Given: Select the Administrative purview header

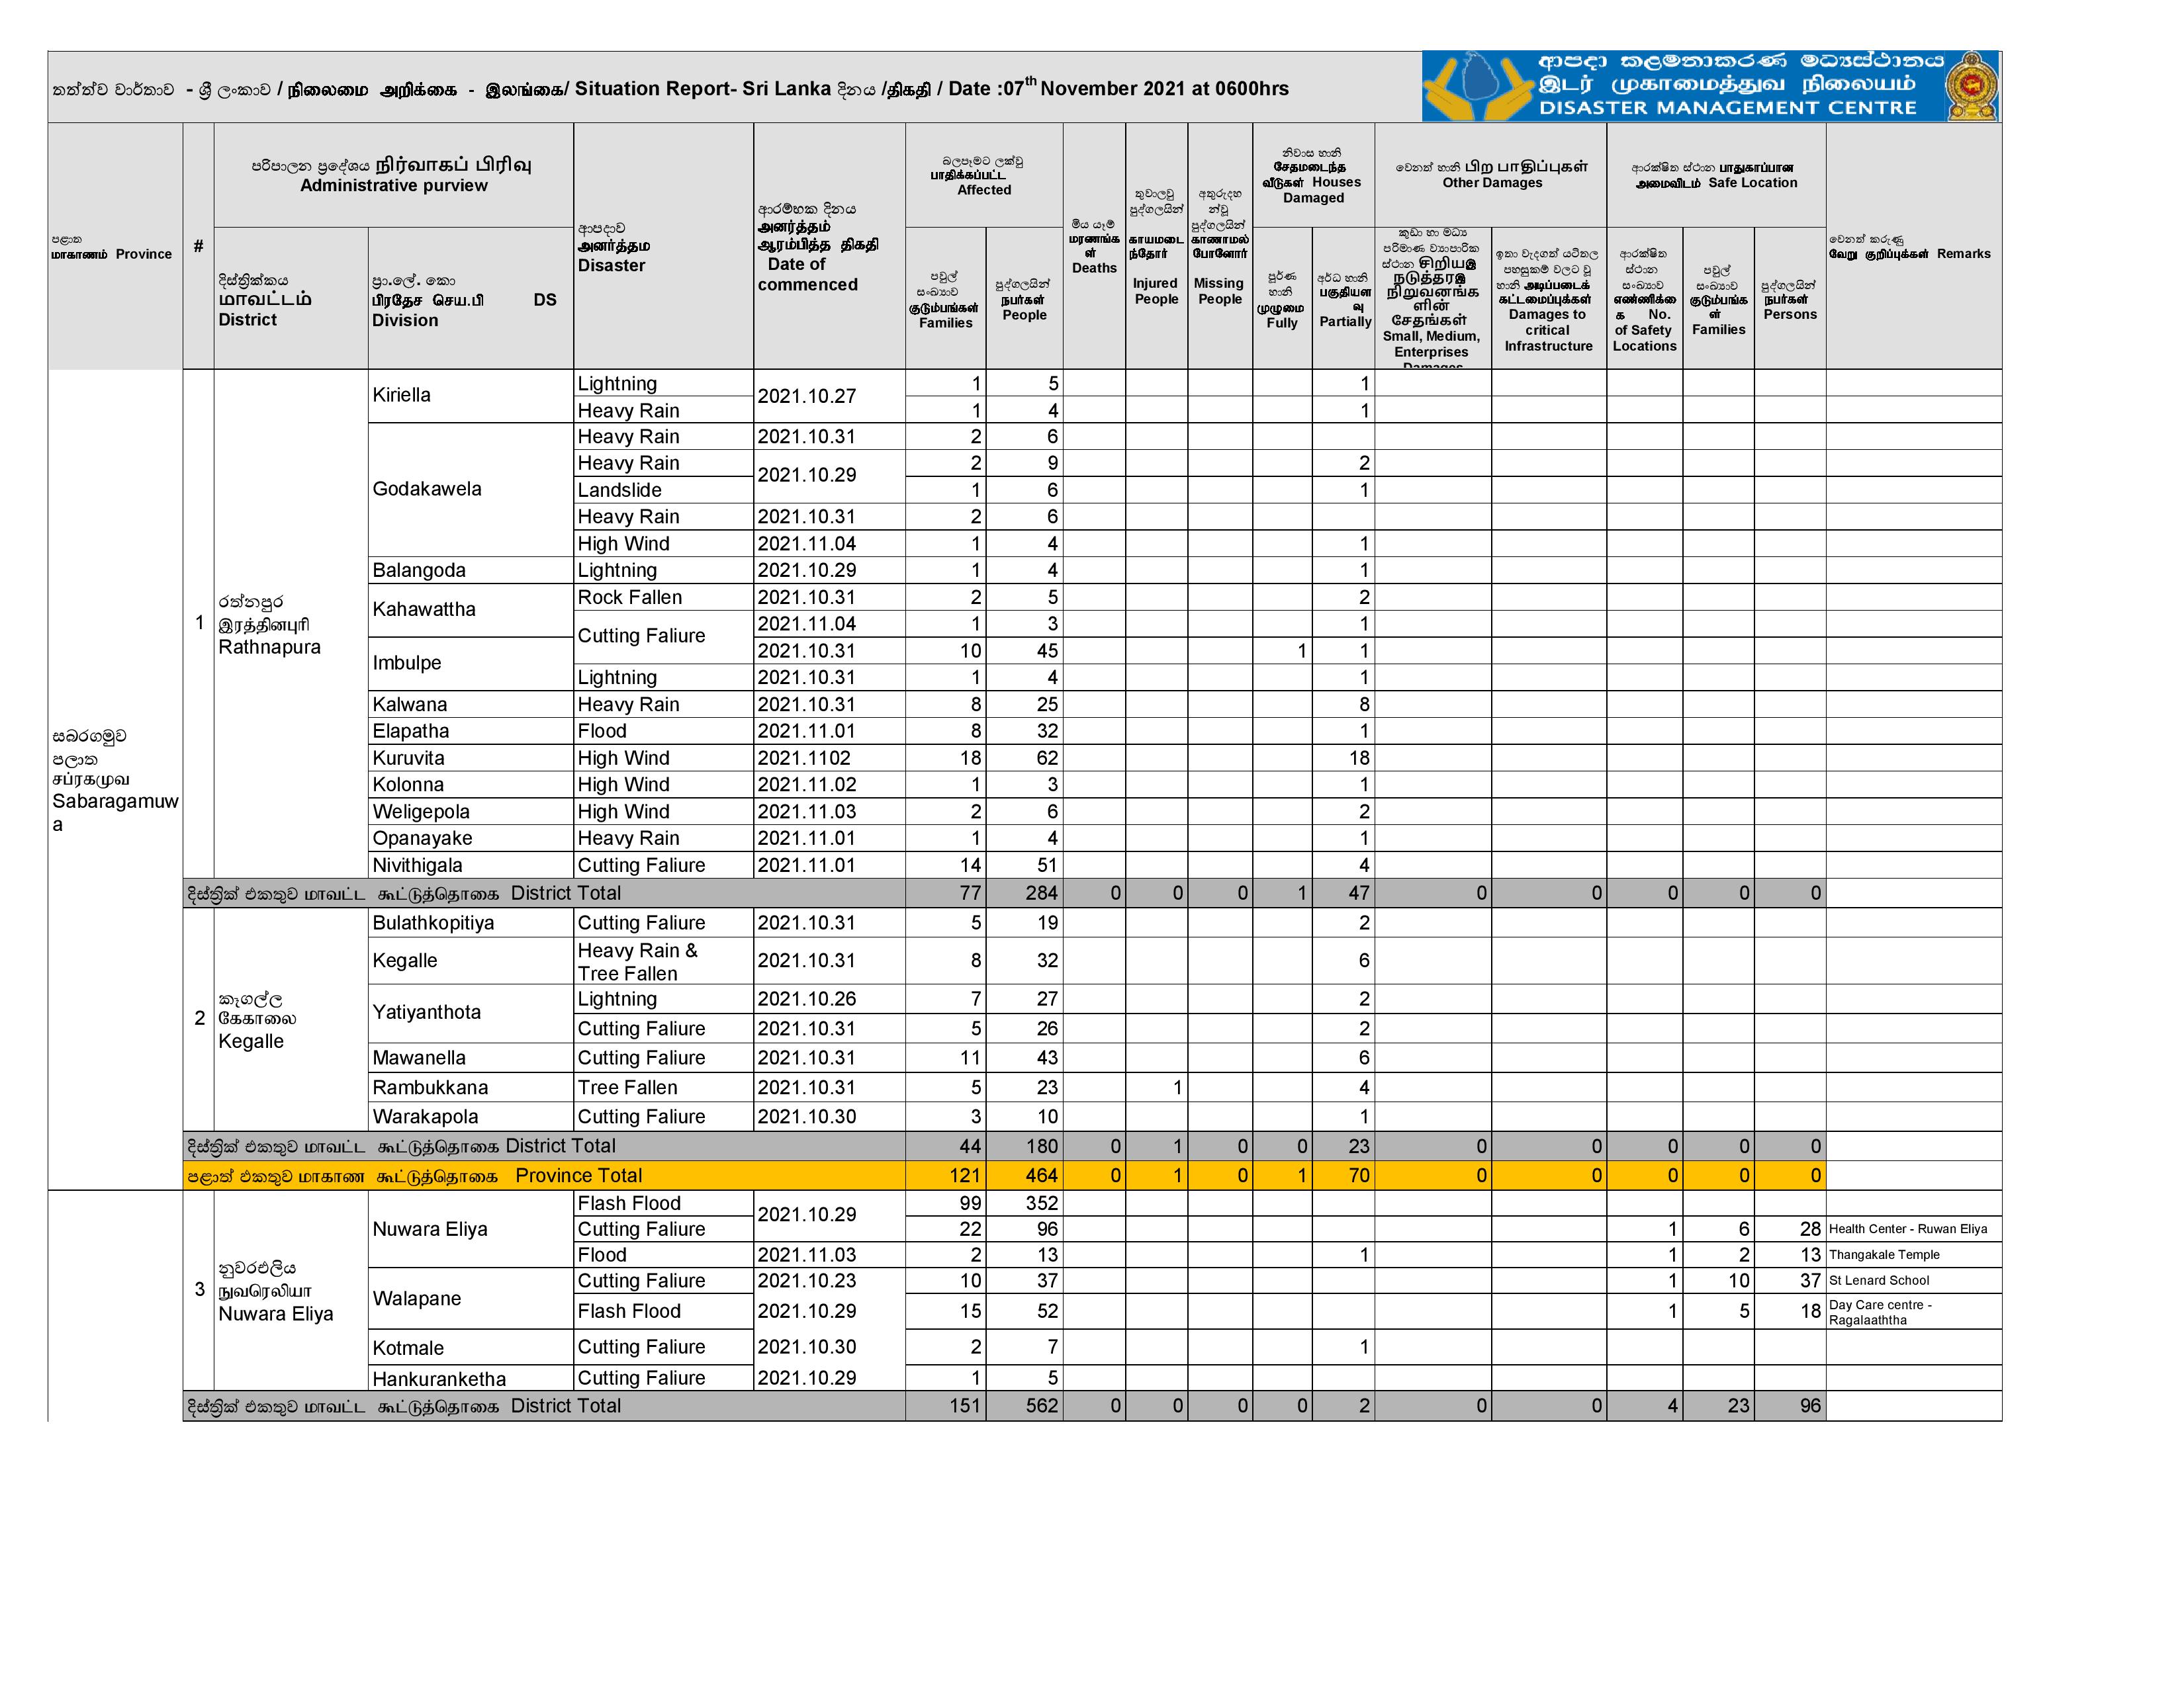Looking at the screenshot, I should (x=393, y=175).
